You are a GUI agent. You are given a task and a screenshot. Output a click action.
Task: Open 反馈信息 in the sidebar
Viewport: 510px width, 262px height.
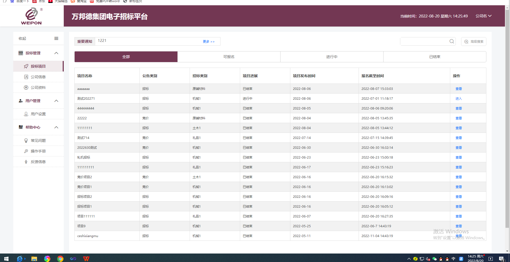click(x=38, y=162)
